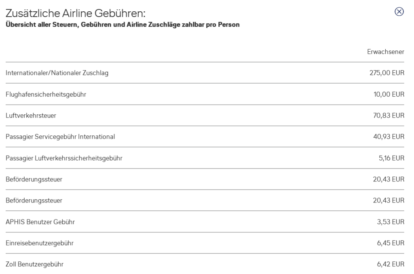414x274 pixels.
Task: Select the subtitle about Steuern and Gebühren
Action: (123, 25)
